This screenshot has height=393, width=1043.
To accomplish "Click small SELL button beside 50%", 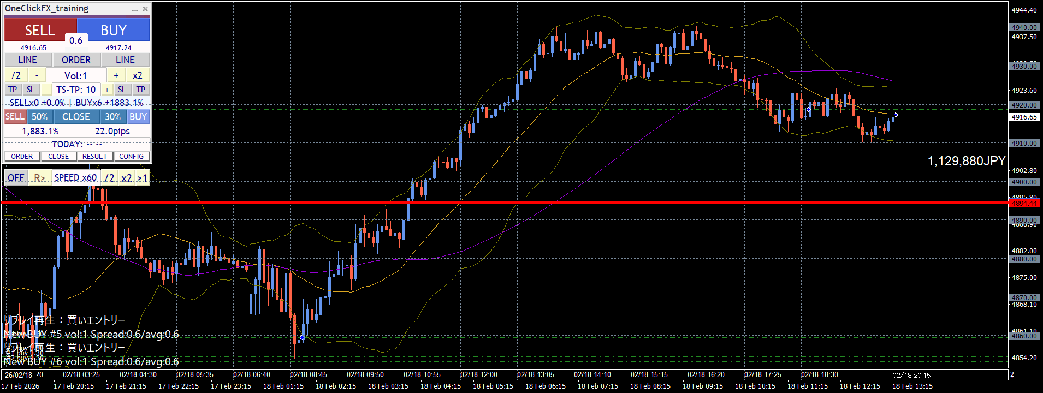I will click(15, 117).
